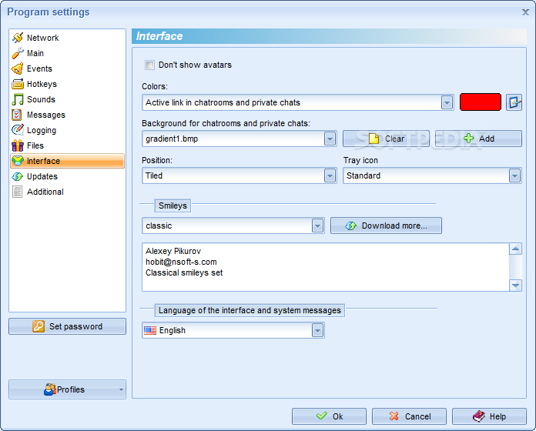Click the smileys description scroll up arrow
Image resolution: width=536 pixels, height=431 pixels.
[x=515, y=249]
